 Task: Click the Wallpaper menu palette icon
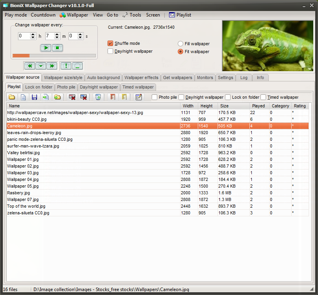tap(63, 15)
